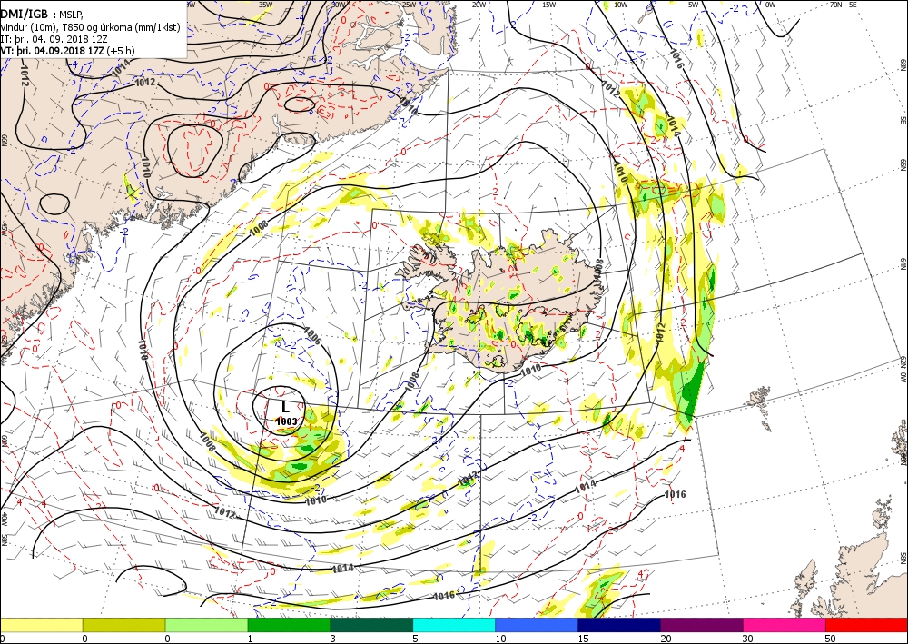Click the '0W' longitude label
The height and width of the screenshot is (644, 908).
(x=770, y=5)
